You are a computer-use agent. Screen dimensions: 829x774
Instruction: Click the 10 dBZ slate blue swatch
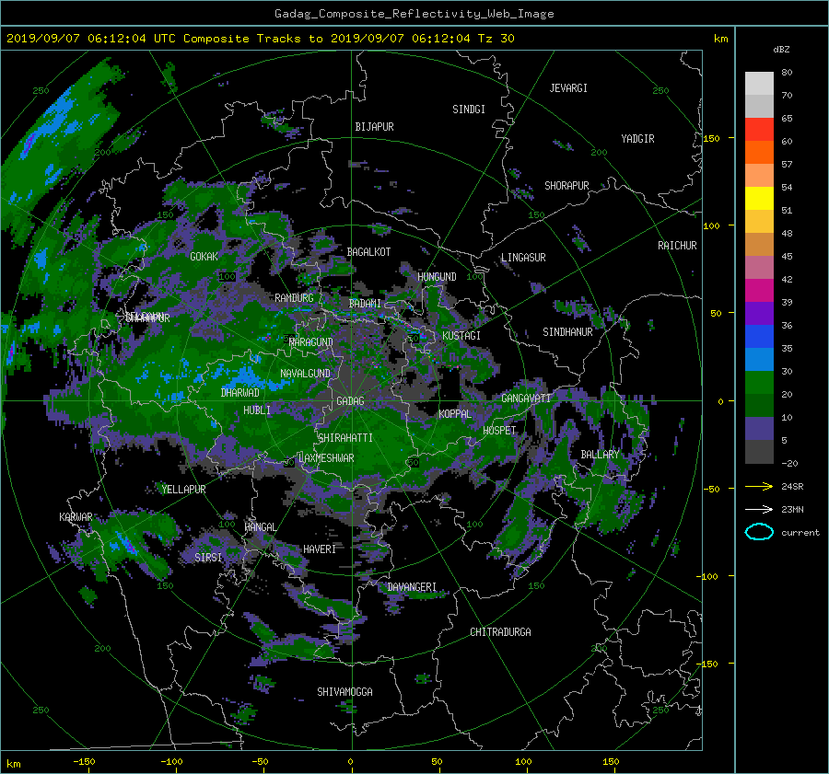coord(759,429)
